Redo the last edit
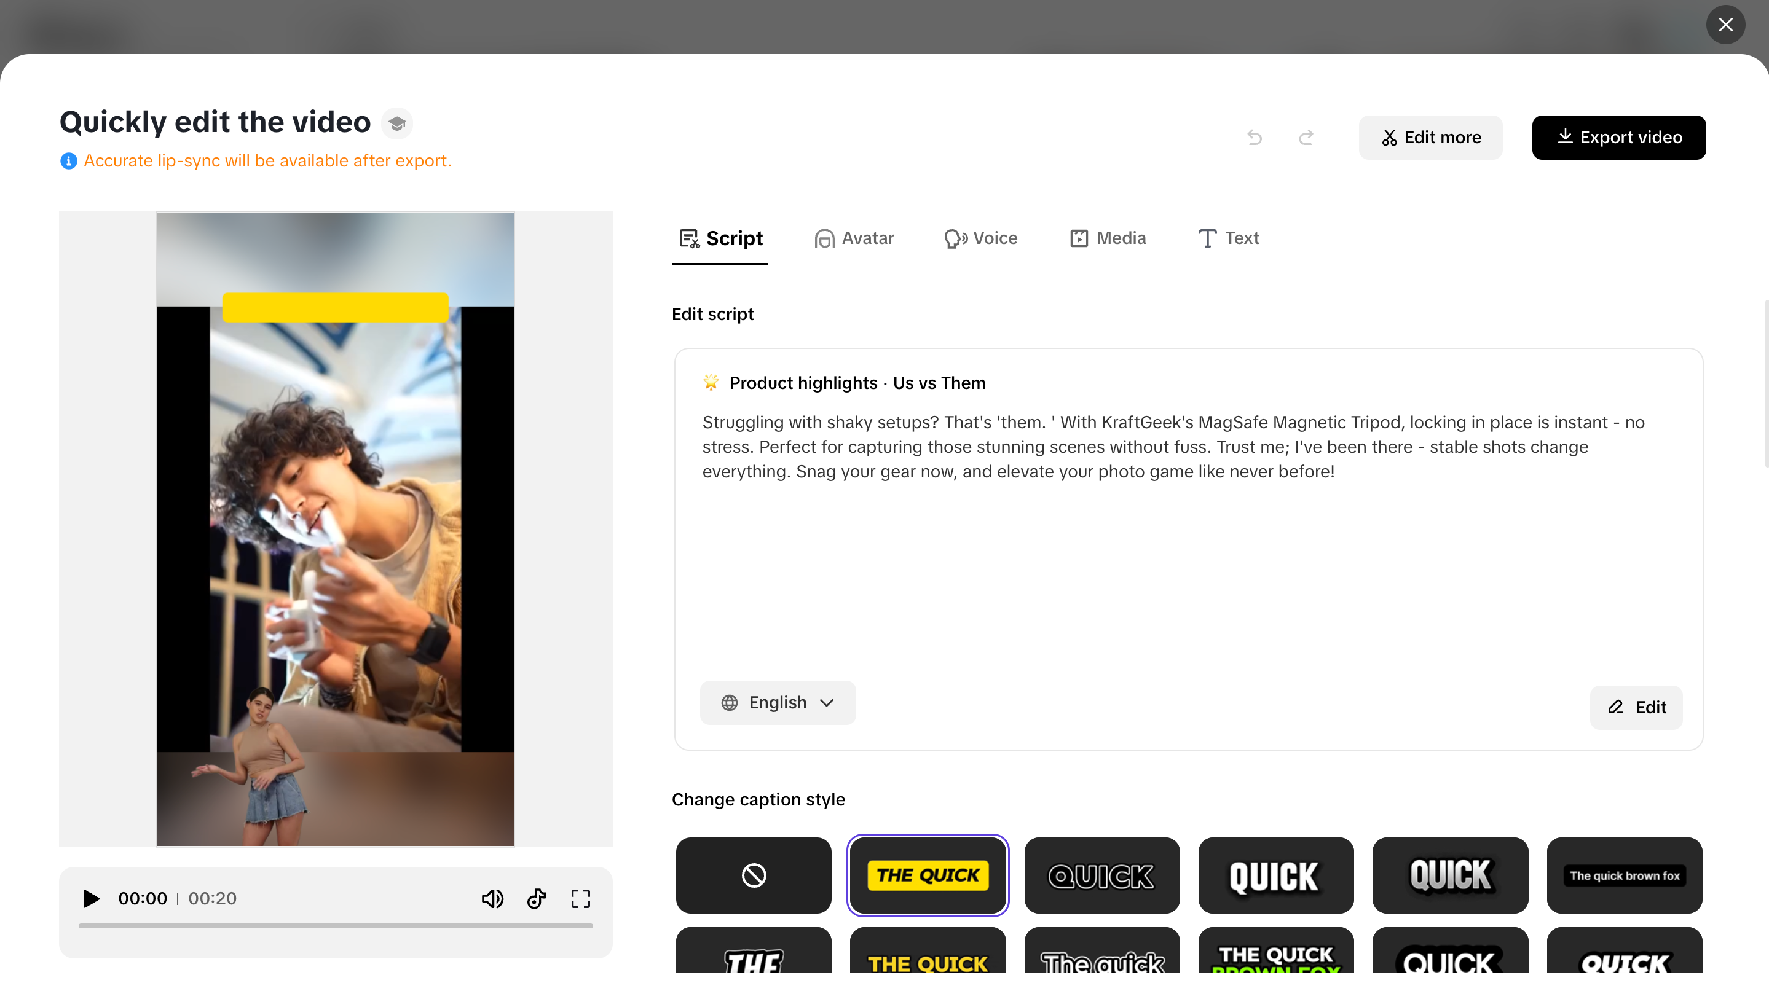 (1306, 137)
